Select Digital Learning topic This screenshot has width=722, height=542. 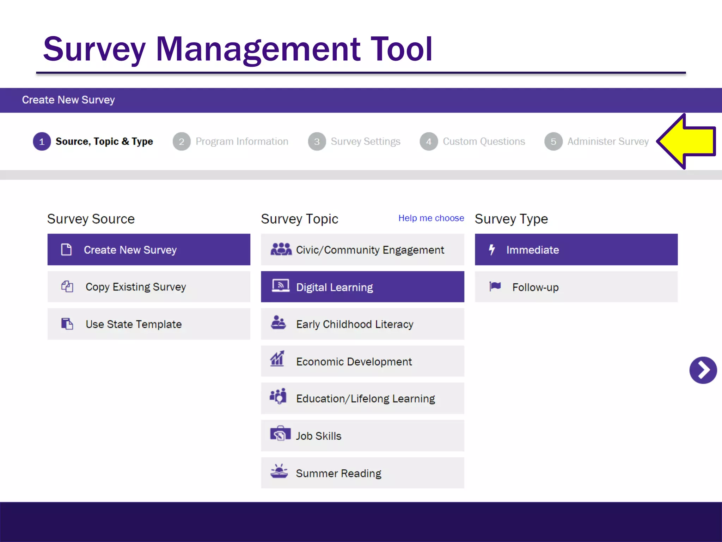tap(362, 287)
